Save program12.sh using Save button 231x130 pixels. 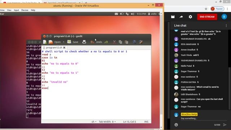tap(73, 42)
